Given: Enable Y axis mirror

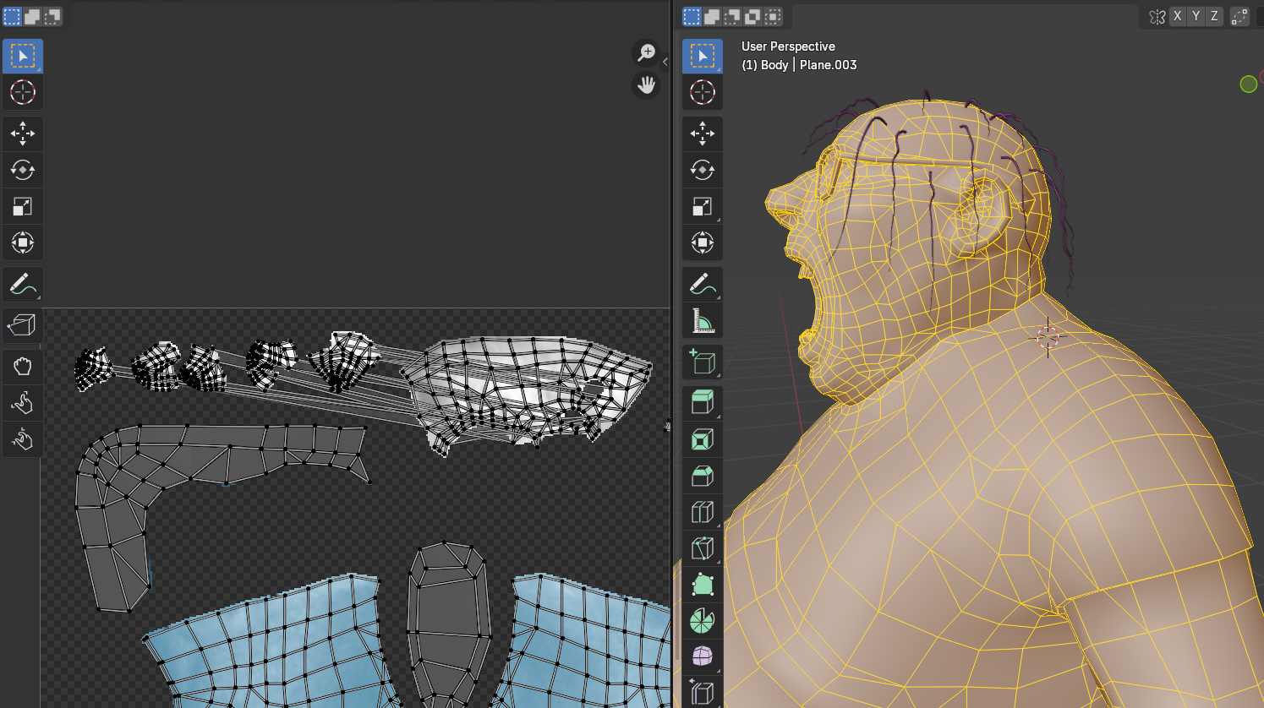Looking at the screenshot, I should pos(1196,16).
